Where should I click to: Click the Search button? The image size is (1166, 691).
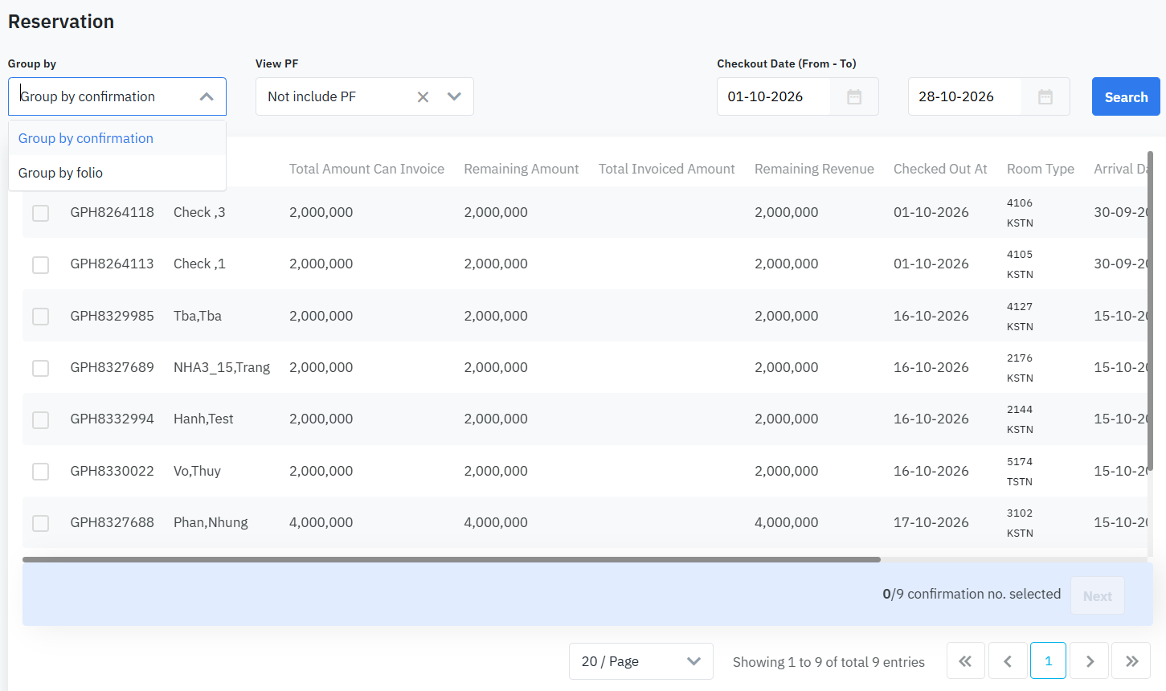click(1126, 96)
